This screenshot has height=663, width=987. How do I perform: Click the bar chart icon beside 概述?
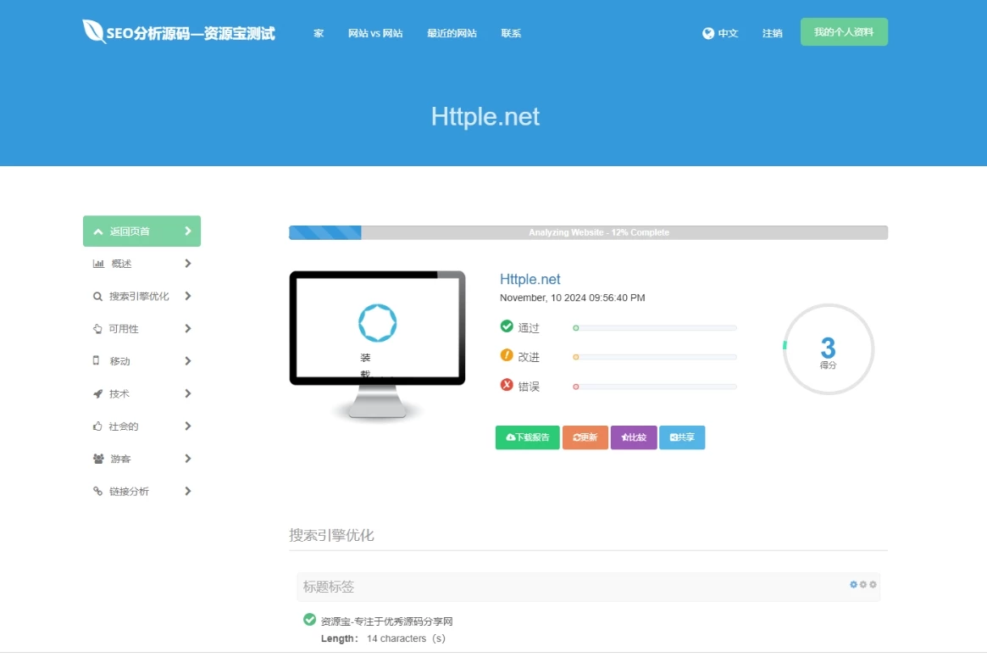[97, 264]
